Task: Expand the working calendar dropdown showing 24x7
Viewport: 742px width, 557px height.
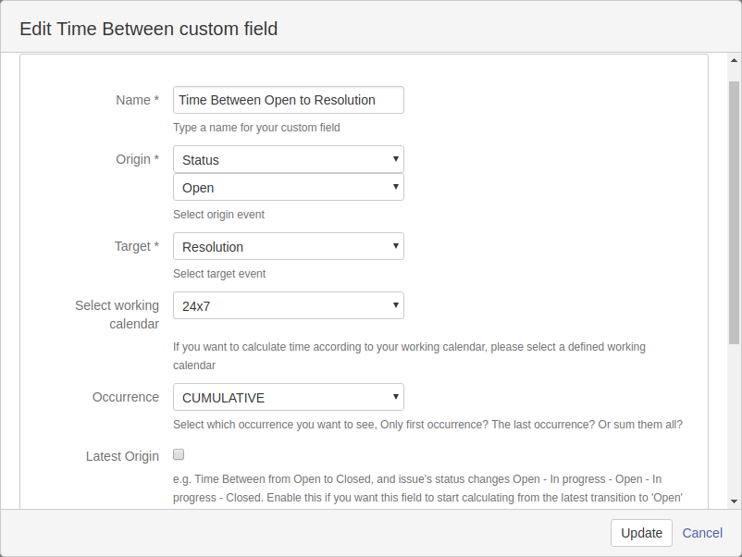Action: 288,305
